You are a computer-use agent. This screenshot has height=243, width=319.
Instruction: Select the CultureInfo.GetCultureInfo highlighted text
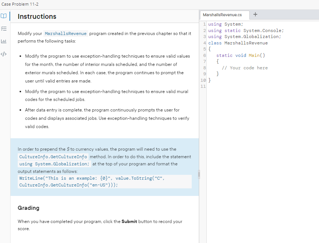[53, 156]
